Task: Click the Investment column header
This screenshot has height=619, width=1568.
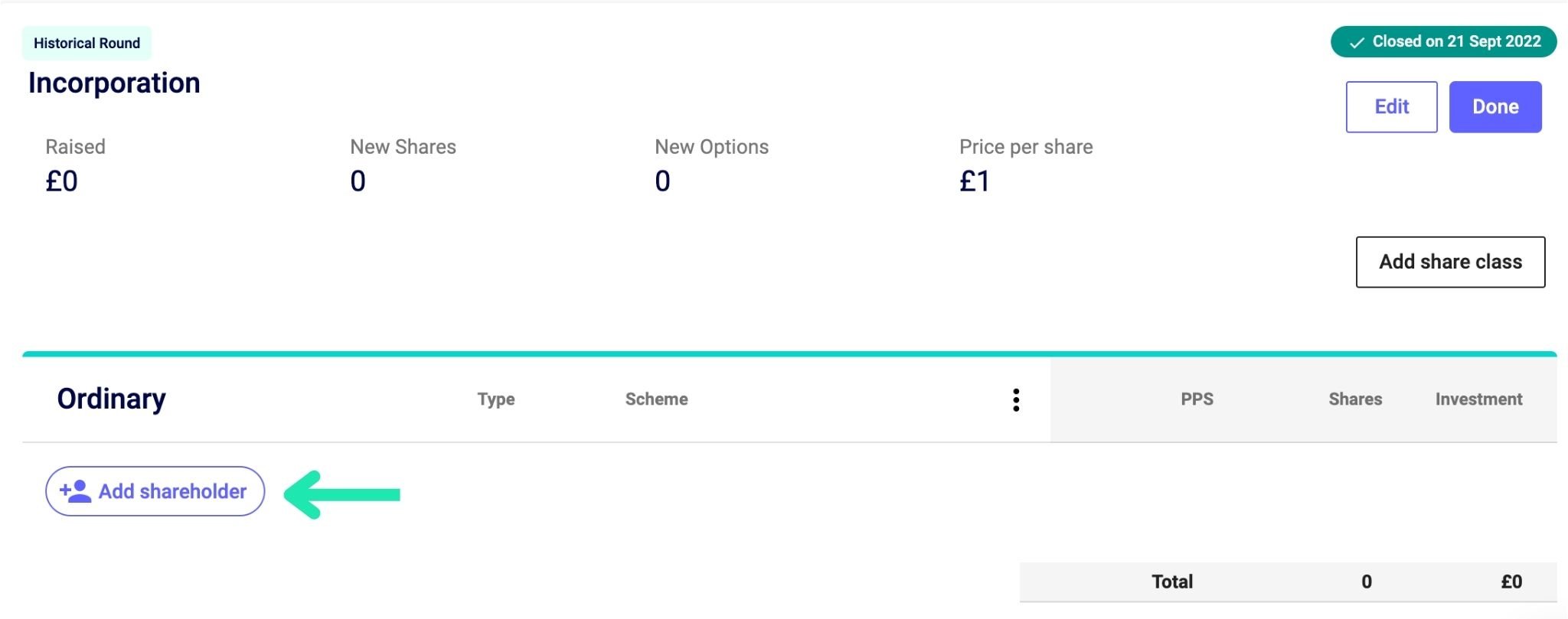Action: (x=1478, y=399)
